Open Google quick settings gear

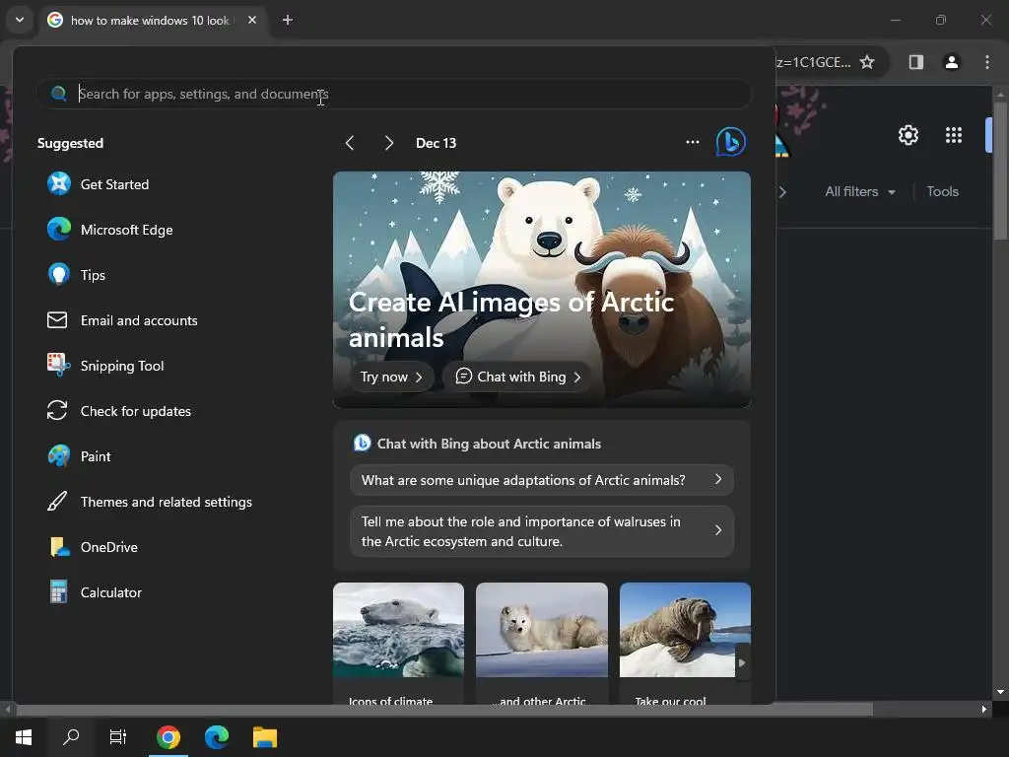click(x=908, y=135)
